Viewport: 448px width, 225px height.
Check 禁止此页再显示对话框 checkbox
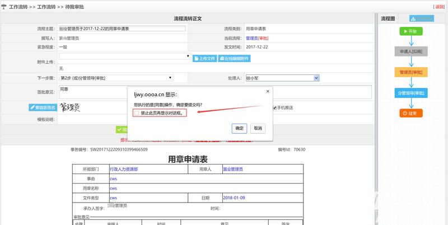click(x=137, y=113)
